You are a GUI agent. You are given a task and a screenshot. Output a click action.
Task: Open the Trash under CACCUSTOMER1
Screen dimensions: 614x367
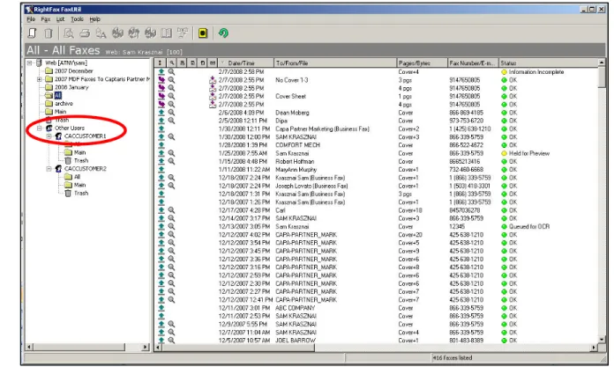[77, 161]
